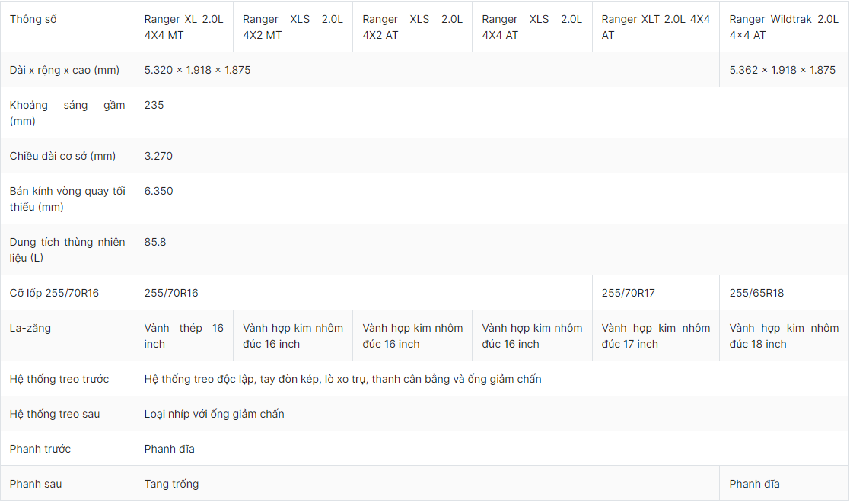Select the 3.270 wheelbase value
This screenshot has height=502, width=850.
click(158, 156)
